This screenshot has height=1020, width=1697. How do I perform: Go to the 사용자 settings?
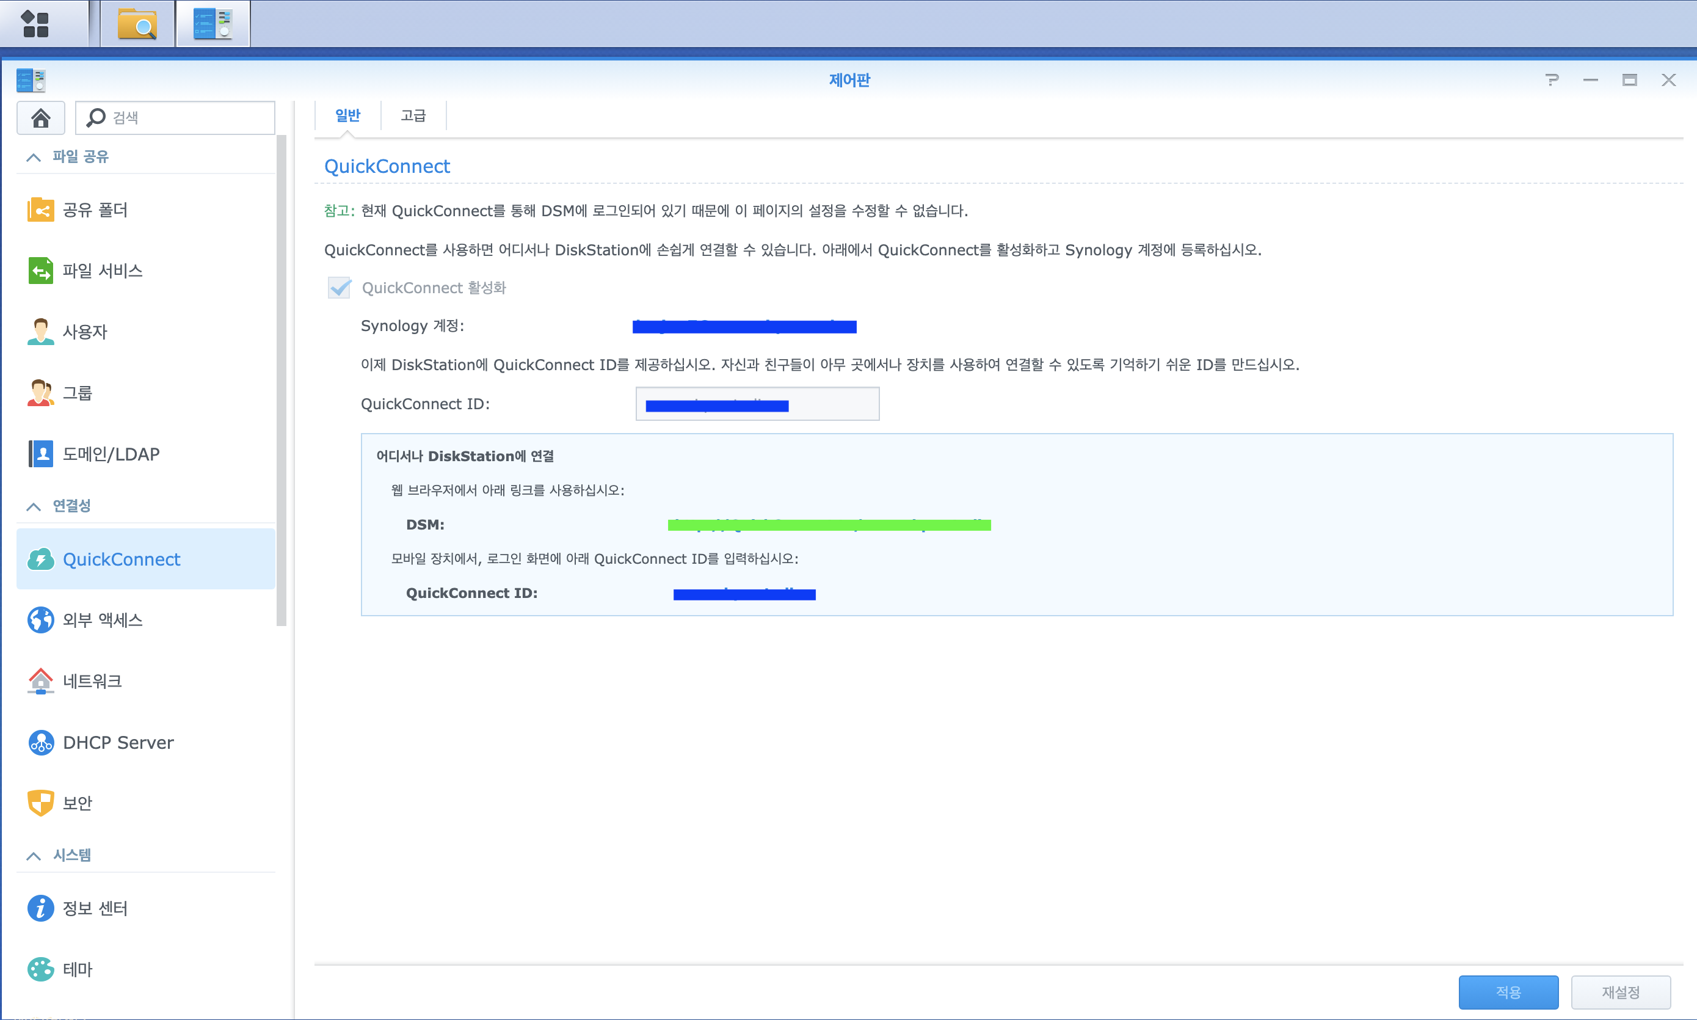84,332
